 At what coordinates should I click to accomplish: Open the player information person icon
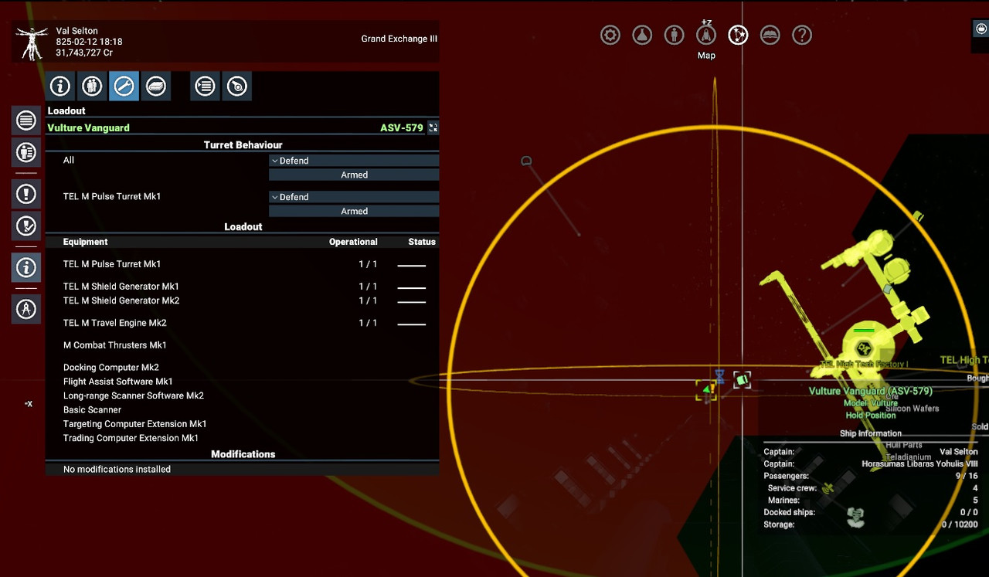point(675,35)
